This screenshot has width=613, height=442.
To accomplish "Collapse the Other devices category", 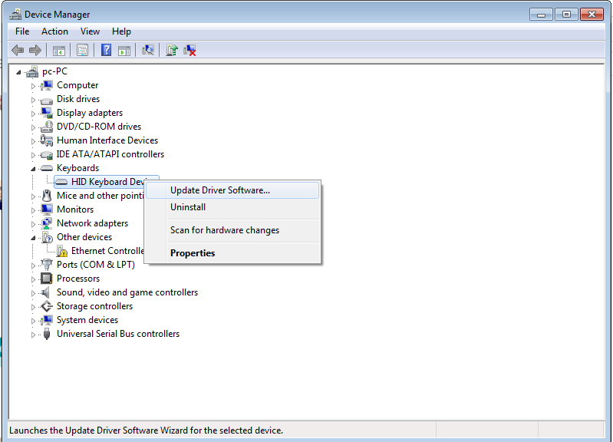I will tap(33, 238).
